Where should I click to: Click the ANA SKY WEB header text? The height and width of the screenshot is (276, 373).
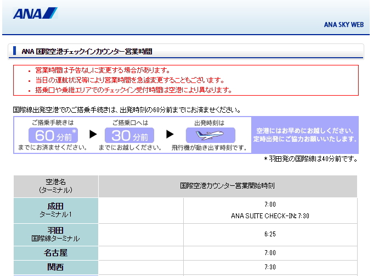pyautogui.click(x=343, y=25)
